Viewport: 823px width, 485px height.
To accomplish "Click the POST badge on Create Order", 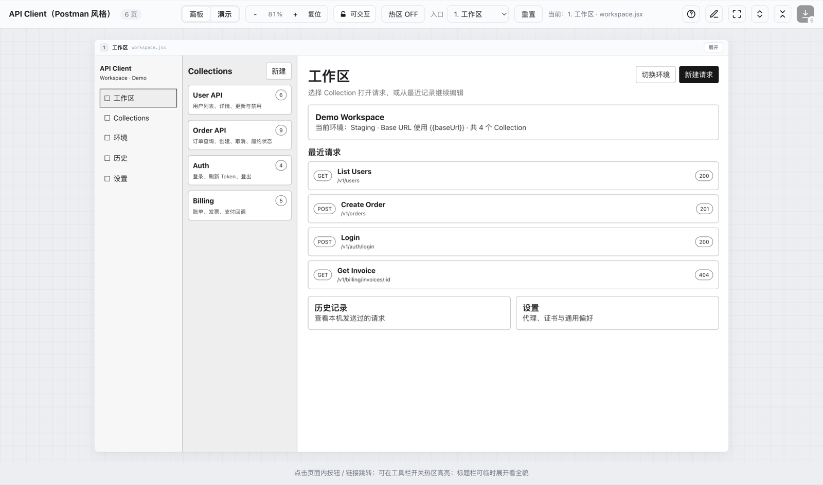I will coord(325,209).
